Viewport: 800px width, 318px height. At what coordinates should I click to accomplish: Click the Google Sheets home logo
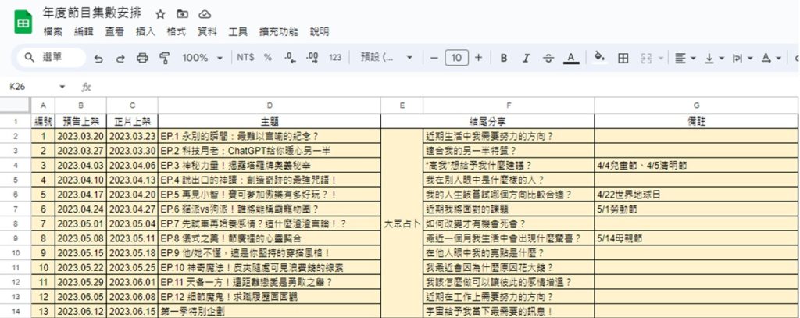tap(23, 22)
